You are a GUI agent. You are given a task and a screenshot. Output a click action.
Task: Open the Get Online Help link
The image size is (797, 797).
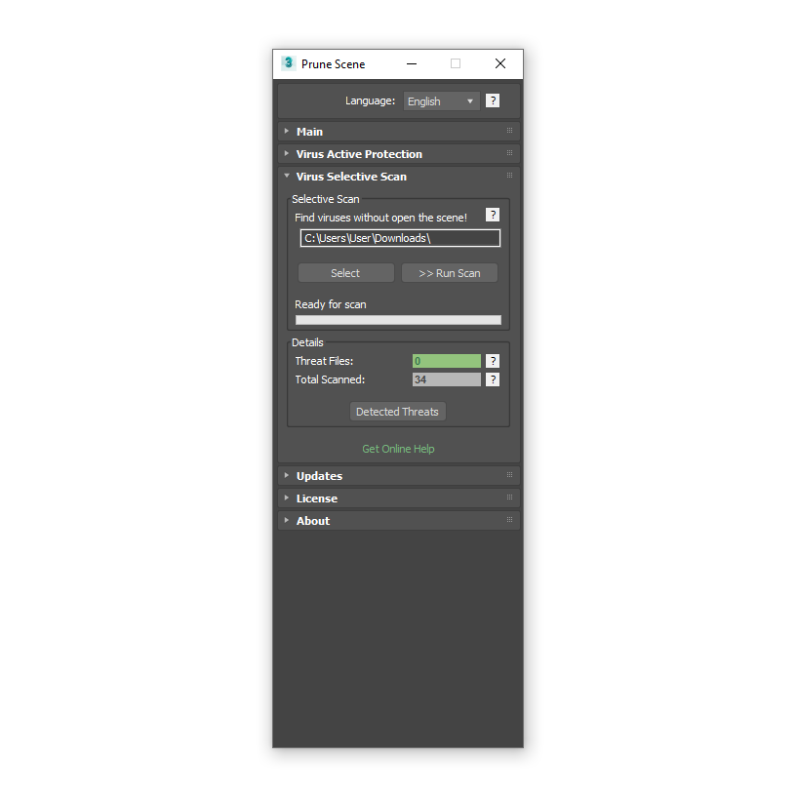[x=398, y=449]
